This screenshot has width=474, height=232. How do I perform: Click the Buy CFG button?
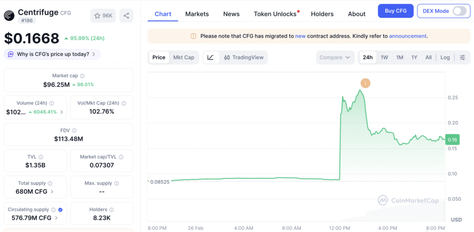(396, 11)
